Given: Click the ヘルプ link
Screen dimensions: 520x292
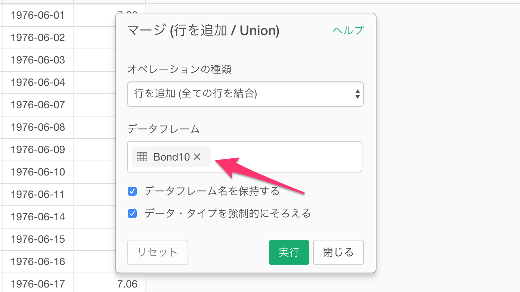Looking at the screenshot, I should (x=348, y=30).
